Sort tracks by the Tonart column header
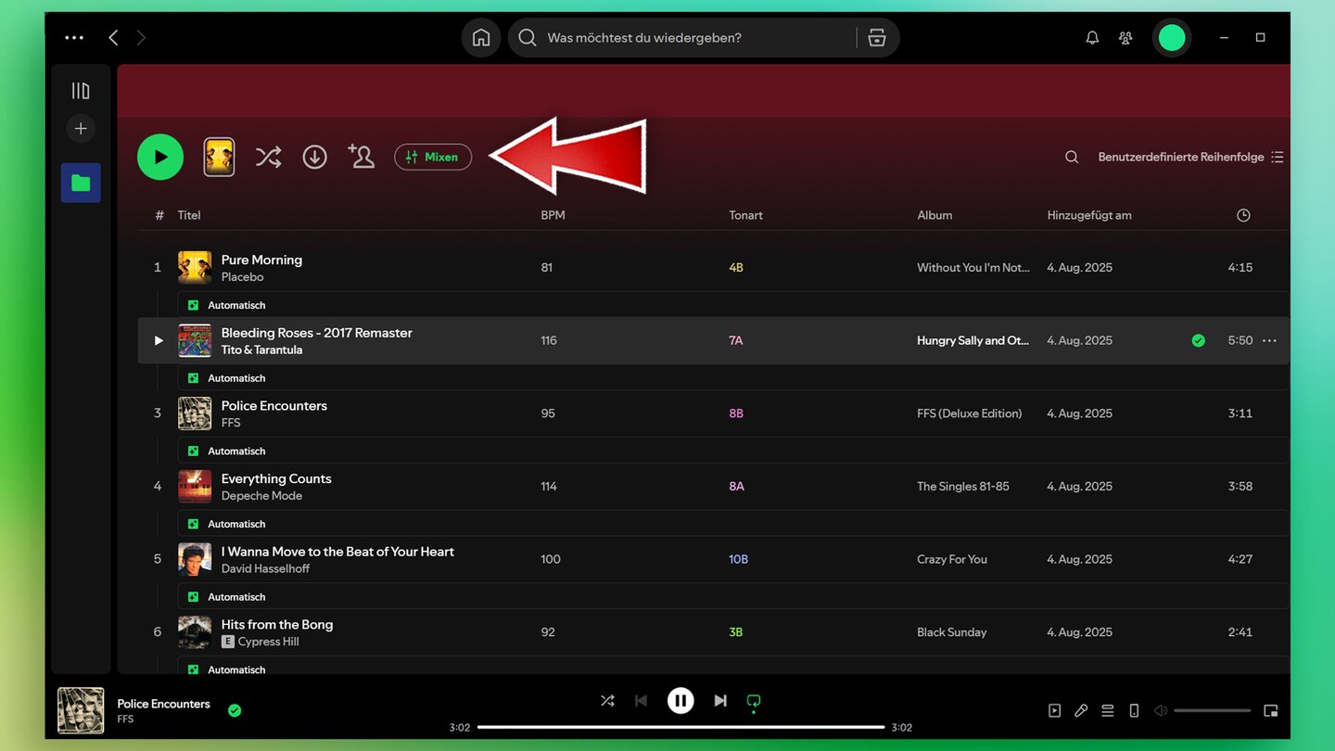 point(745,215)
